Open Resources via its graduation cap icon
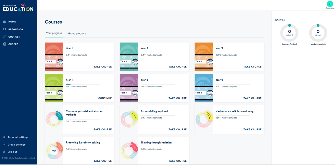Viewport: 335px width, 165px height. (x=5, y=29)
